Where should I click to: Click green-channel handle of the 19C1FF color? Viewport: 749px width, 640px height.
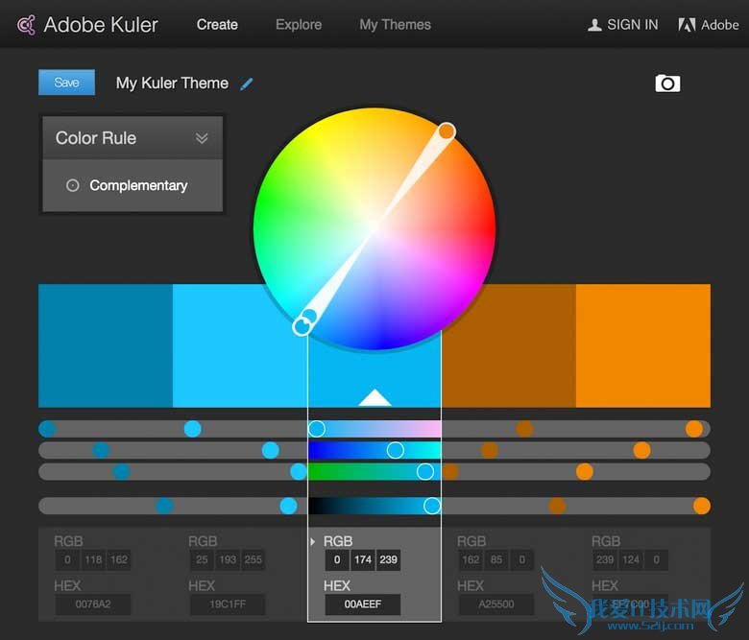pos(271,450)
